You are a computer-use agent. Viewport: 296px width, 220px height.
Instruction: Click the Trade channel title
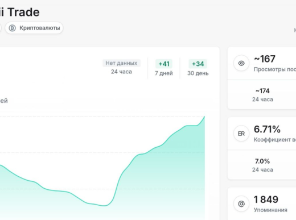click(x=23, y=12)
